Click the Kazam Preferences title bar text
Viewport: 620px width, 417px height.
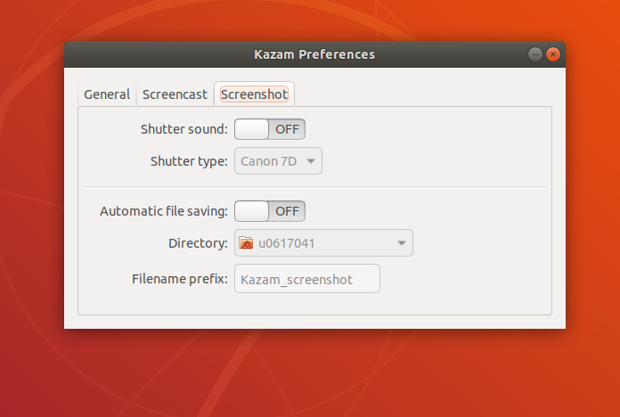(x=314, y=54)
